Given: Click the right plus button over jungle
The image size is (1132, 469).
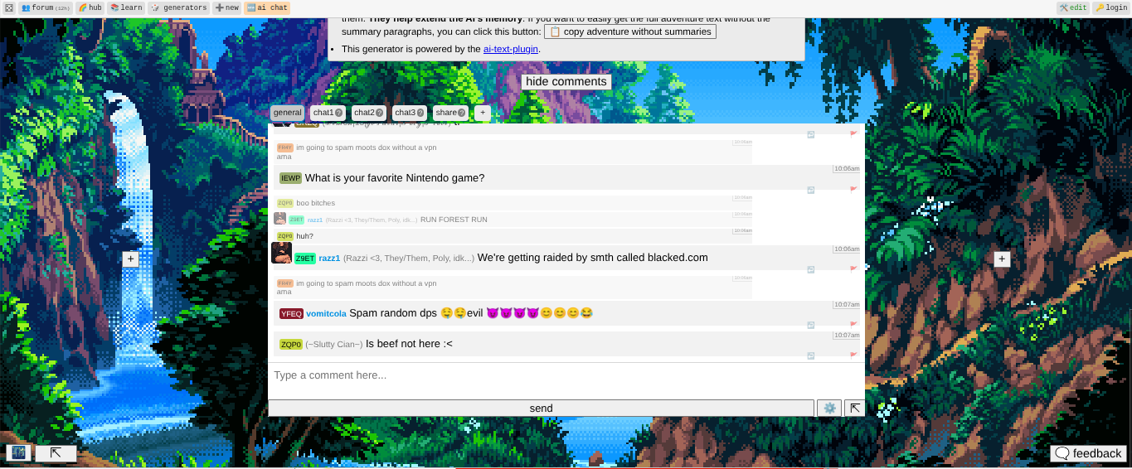Looking at the screenshot, I should click(x=1002, y=259).
